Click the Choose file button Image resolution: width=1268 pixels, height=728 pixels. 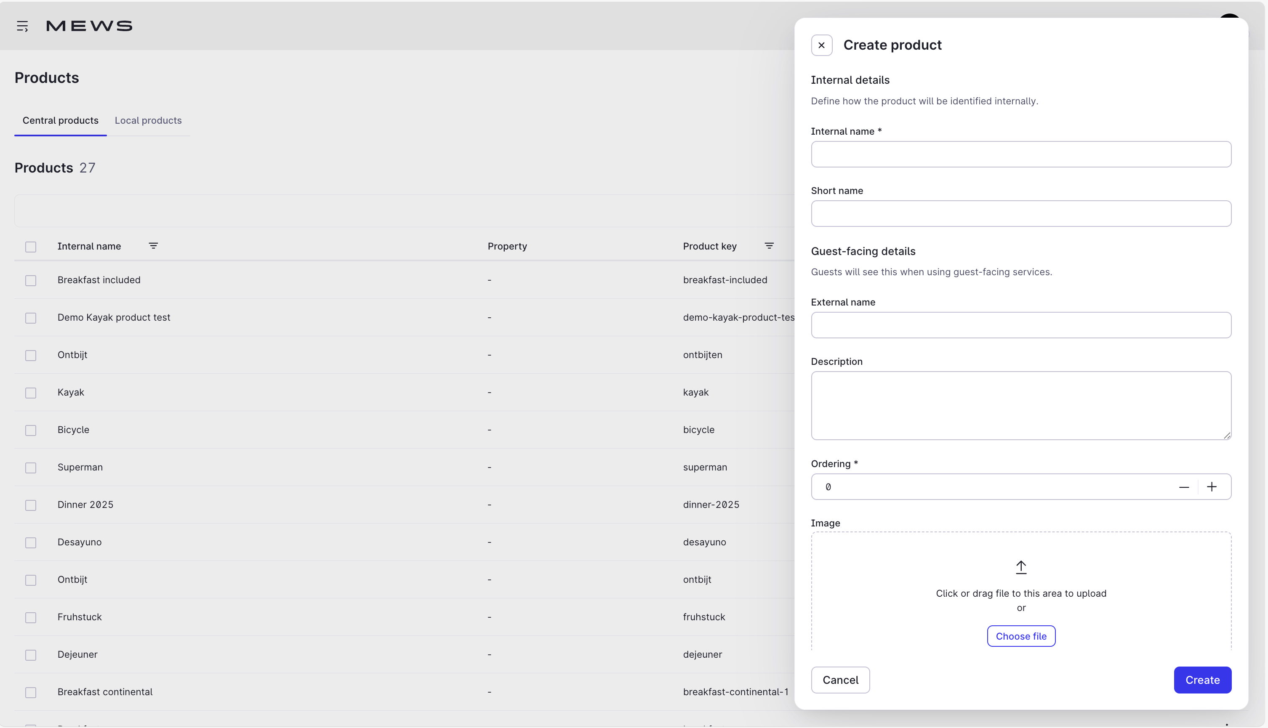pyautogui.click(x=1021, y=636)
